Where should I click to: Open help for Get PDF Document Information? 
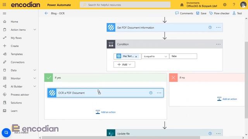click(x=210, y=27)
